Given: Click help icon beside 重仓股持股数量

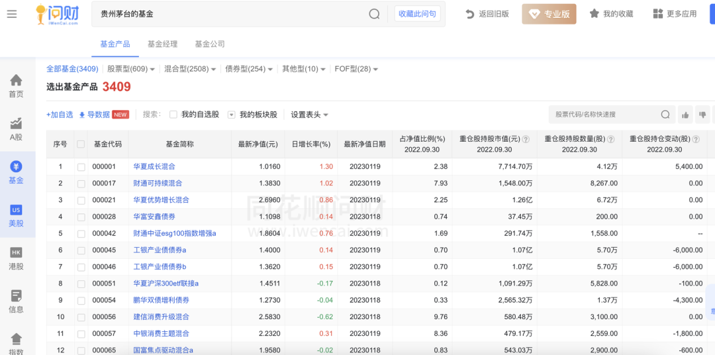Looking at the screenshot, I should coord(611,139).
